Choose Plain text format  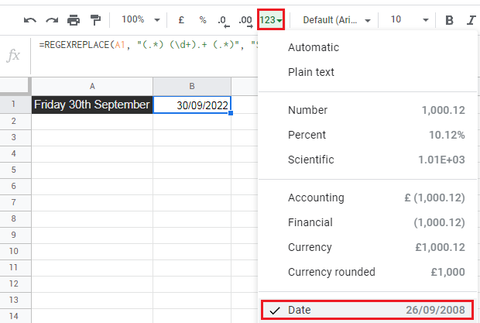(x=368, y=72)
